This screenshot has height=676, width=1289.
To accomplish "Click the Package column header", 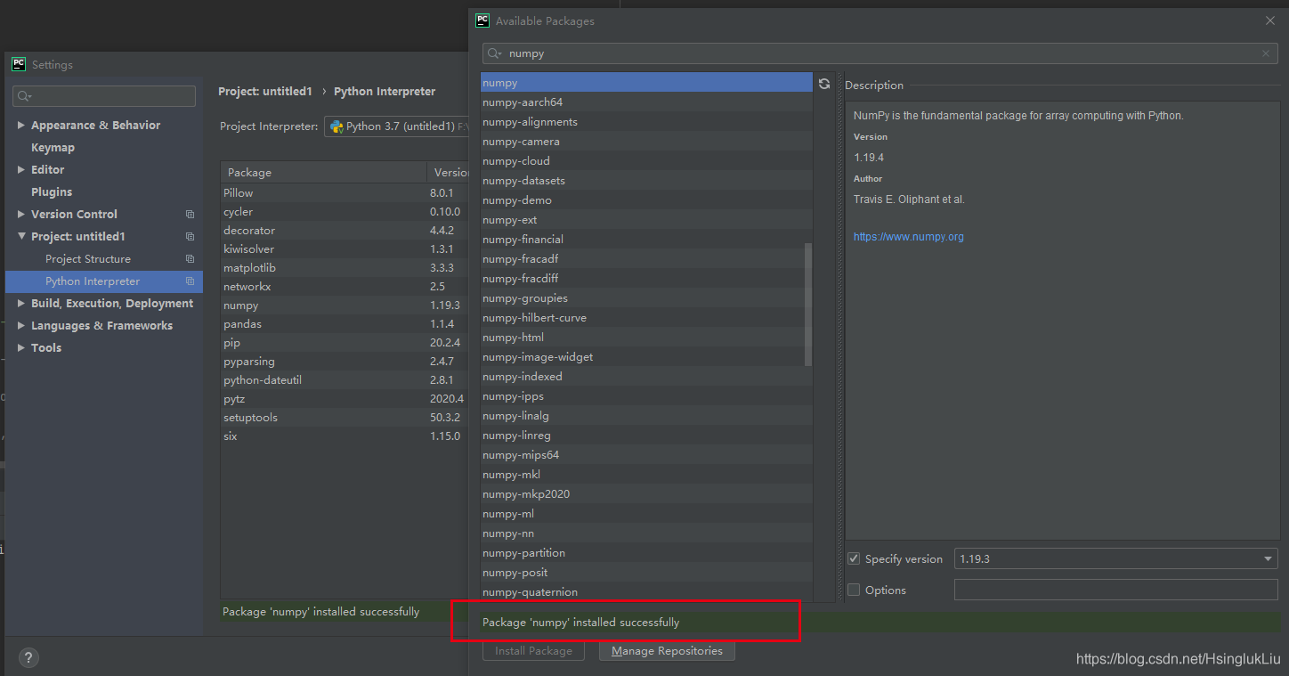I will pos(323,173).
